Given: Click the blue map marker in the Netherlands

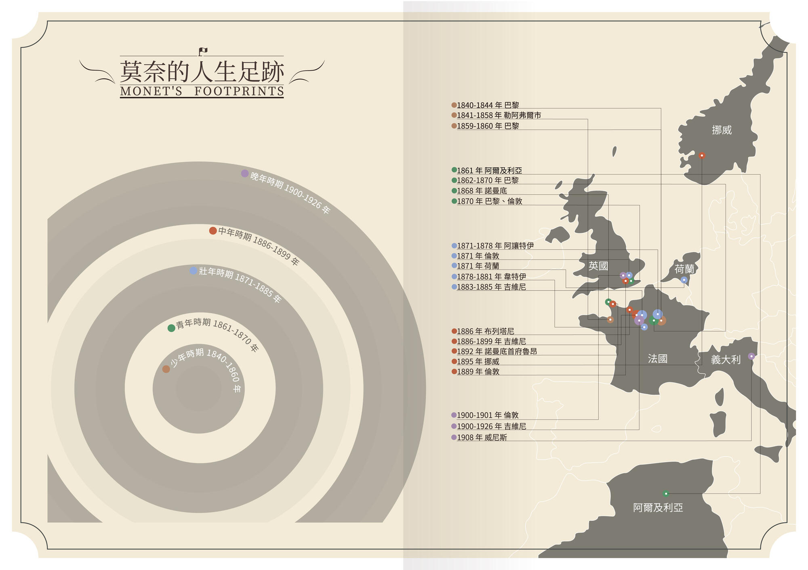Looking at the screenshot, I should pyautogui.click(x=684, y=280).
